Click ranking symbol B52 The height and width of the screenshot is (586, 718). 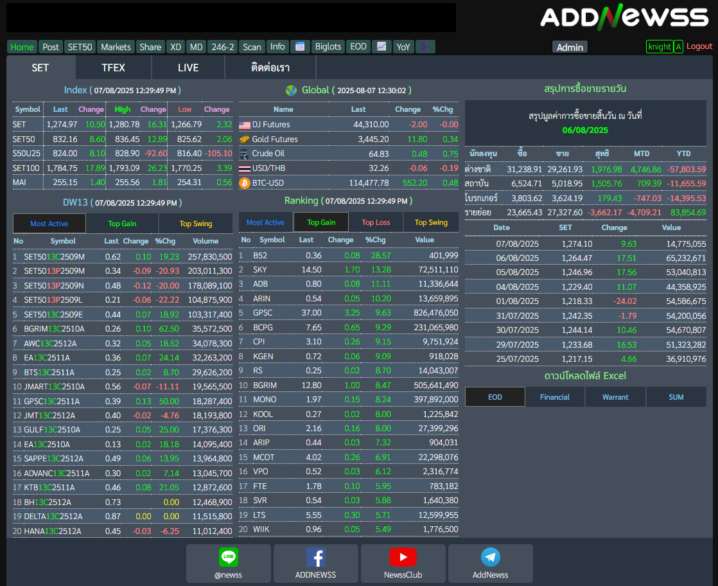point(259,255)
